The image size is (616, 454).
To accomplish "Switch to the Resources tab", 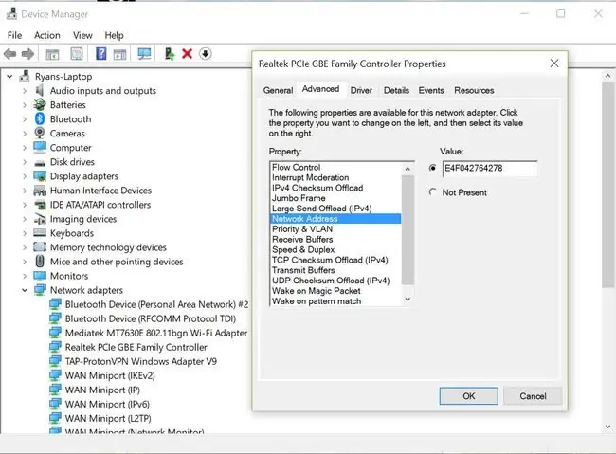I will point(474,90).
